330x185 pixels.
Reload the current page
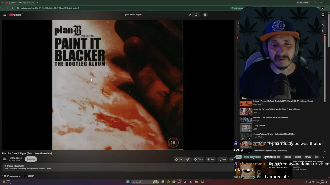point(12,8)
